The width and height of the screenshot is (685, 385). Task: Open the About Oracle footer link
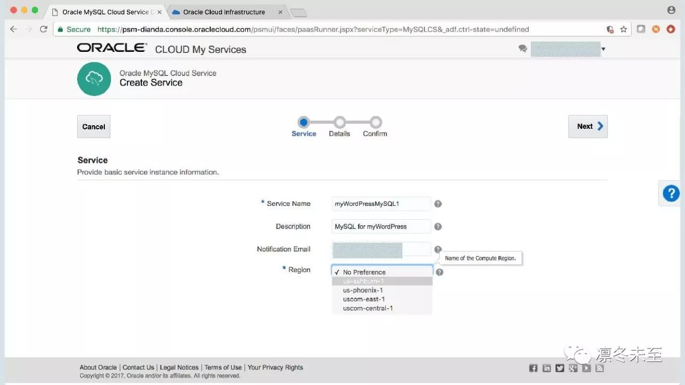tap(98, 367)
